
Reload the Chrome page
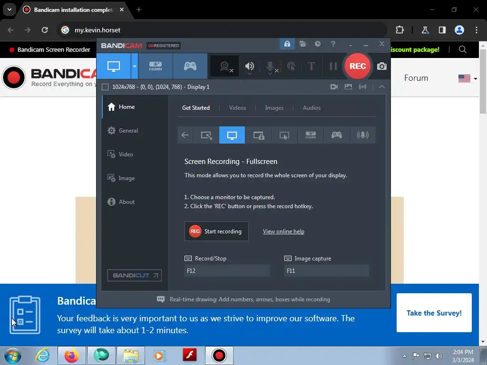tap(45, 30)
